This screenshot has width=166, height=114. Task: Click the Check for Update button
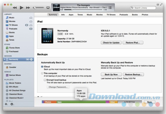tap(111, 43)
